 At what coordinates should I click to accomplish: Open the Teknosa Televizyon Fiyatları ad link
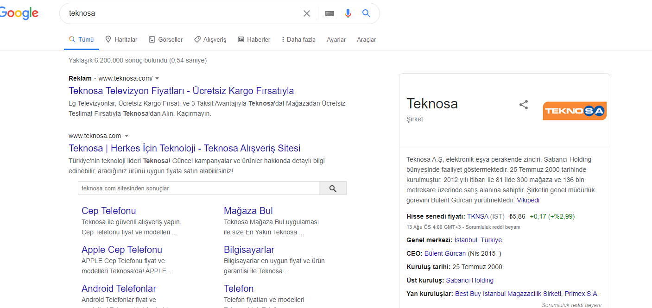pos(181,91)
